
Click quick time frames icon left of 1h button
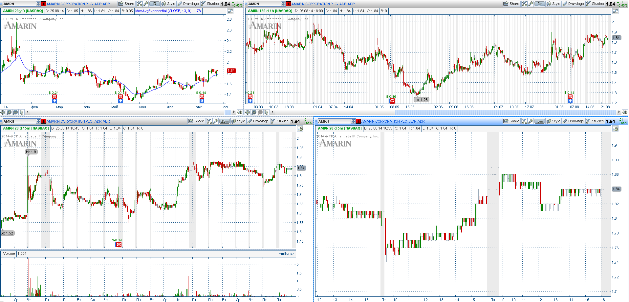pyautogui.click(x=524, y=4)
